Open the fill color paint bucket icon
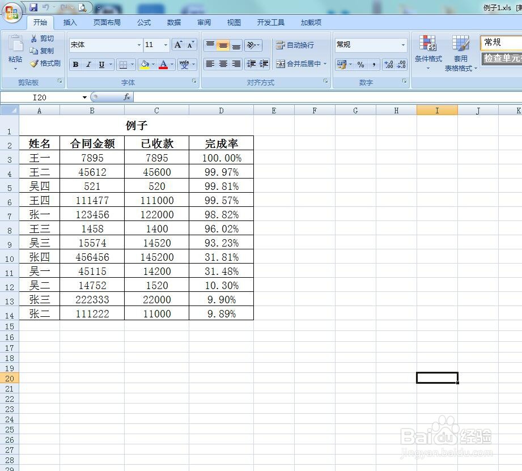Viewport: 522px width, 471px height. pos(145,63)
